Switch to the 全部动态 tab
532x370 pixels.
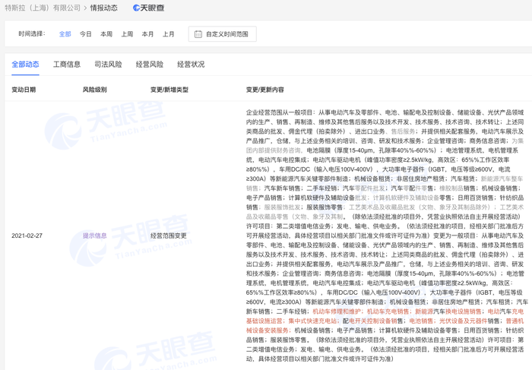click(x=25, y=64)
